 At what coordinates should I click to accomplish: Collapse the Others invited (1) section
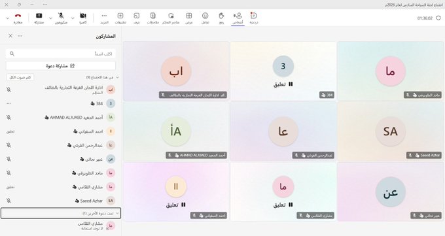coord(117,213)
